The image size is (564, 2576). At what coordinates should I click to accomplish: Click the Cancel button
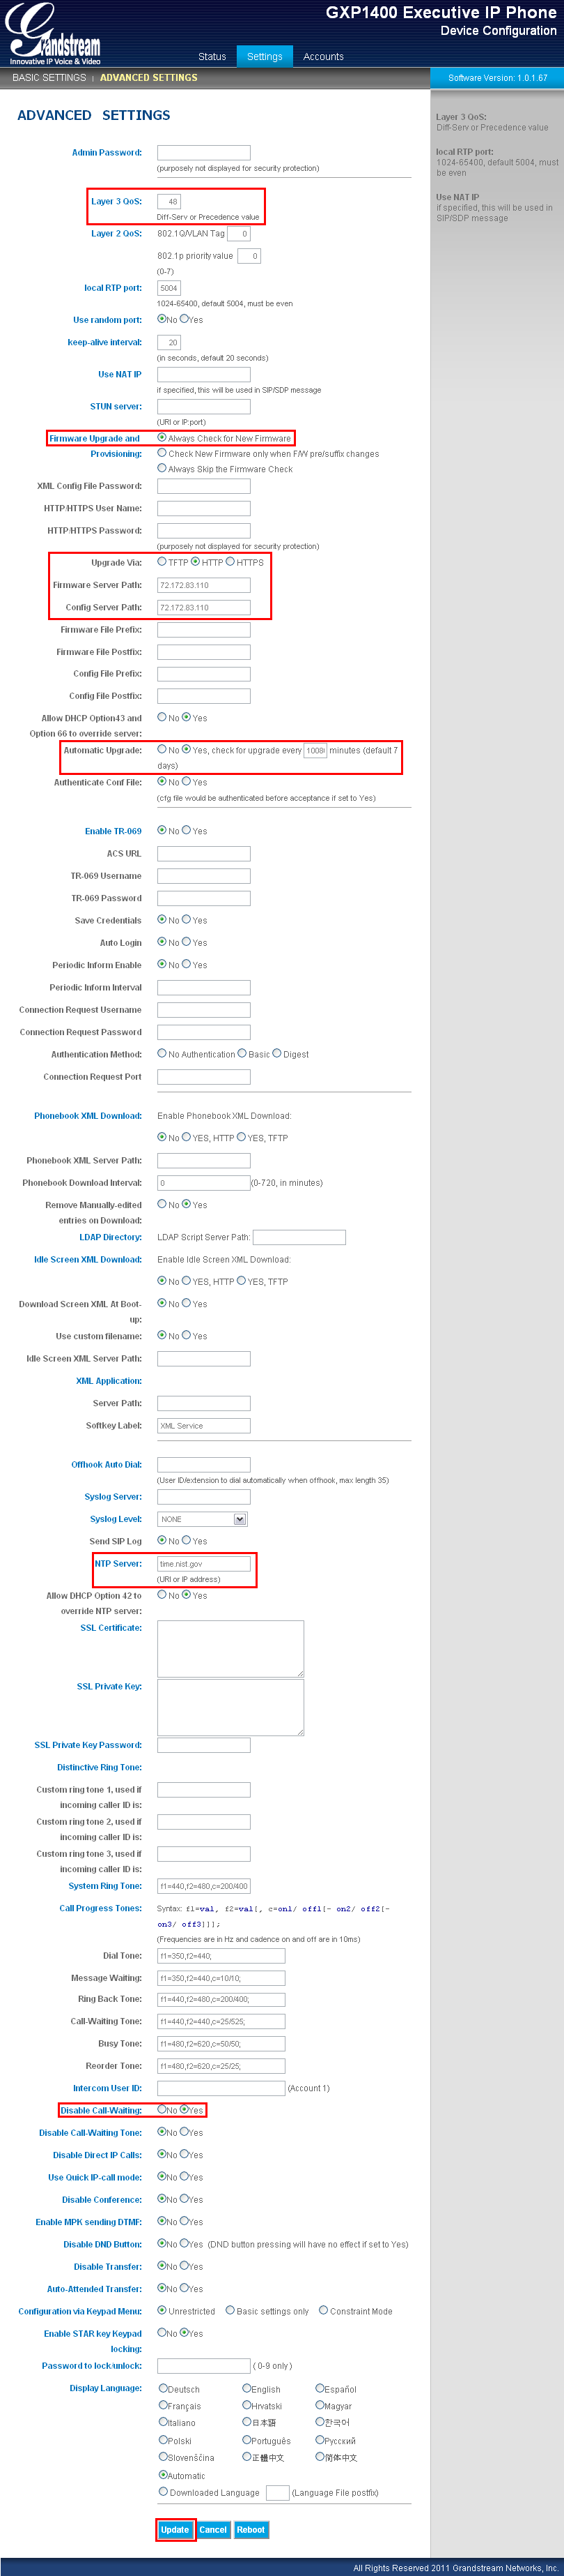coord(212,2529)
